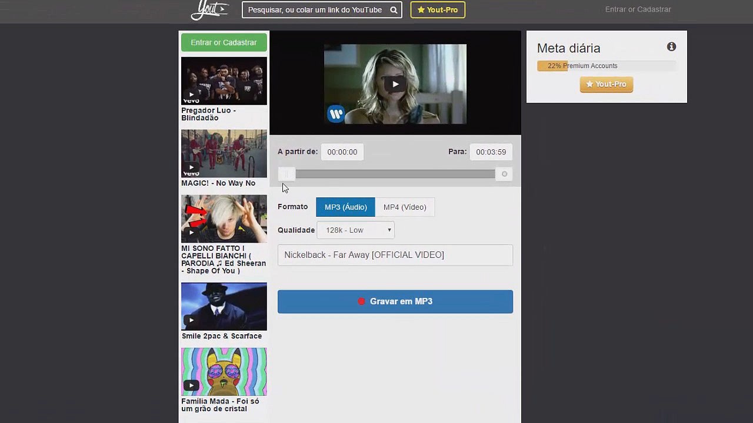Click the A partir de start time field
753x423 pixels.
342,152
